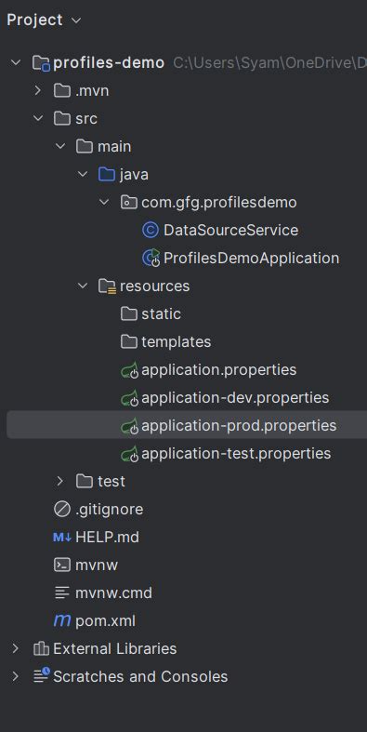Screen dimensions: 367x732
Task: Select the Scratches and Consoles label
Action: coord(140,676)
